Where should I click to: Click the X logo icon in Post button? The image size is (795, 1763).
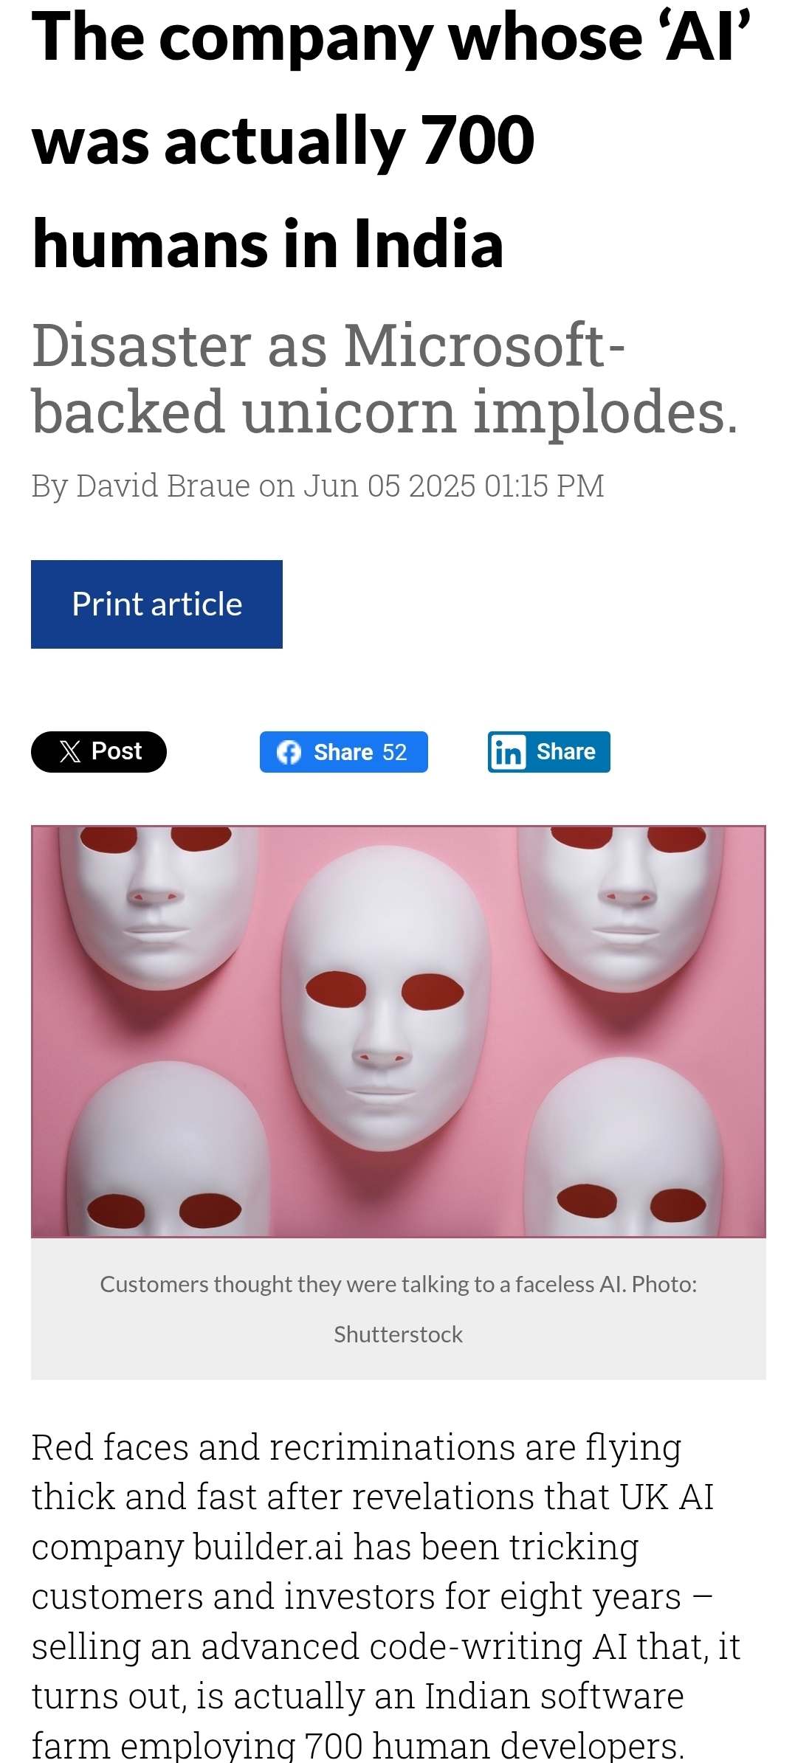(x=70, y=752)
